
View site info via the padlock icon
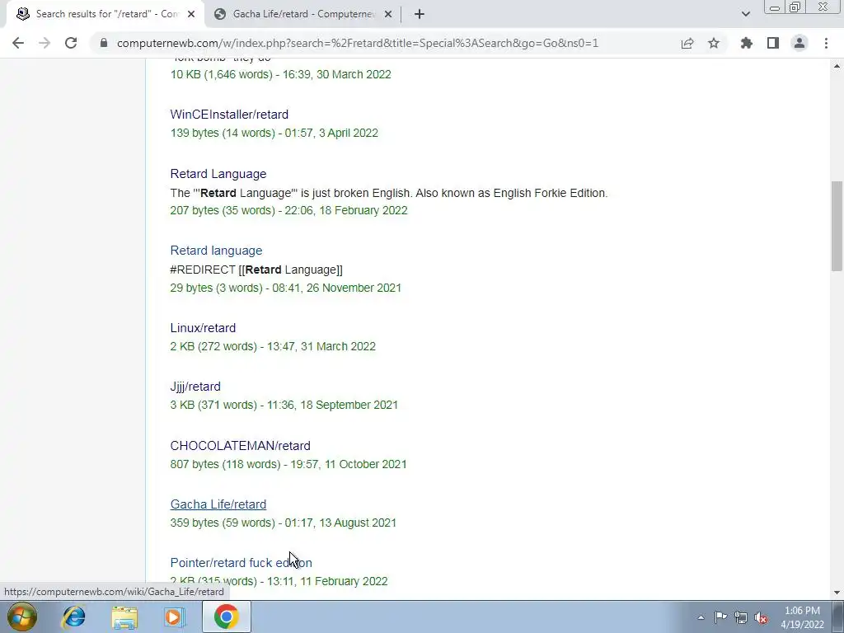pos(104,43)
